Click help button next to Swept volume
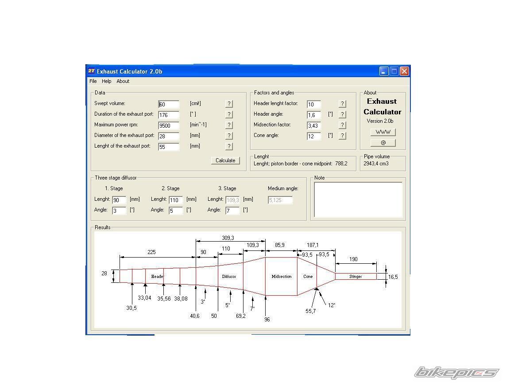Viewport: 510px width, 383px height. coord(229,104)
